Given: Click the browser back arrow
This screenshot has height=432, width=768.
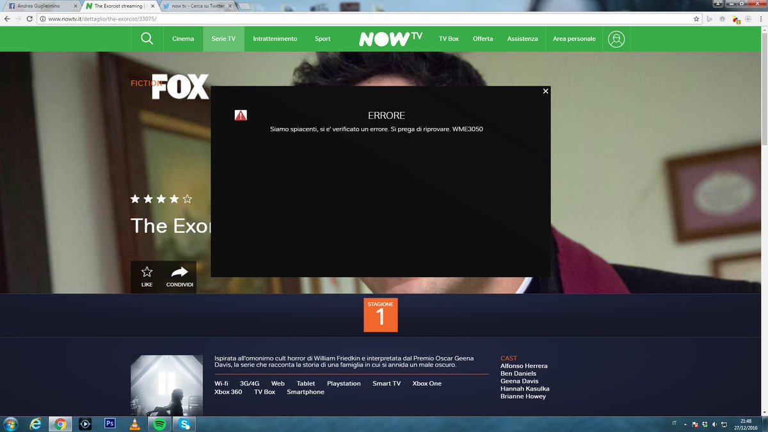Looking at the screenshot, I should click(x=6, y=19).
